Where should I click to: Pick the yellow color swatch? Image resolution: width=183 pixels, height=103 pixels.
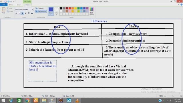coord(75,8)
